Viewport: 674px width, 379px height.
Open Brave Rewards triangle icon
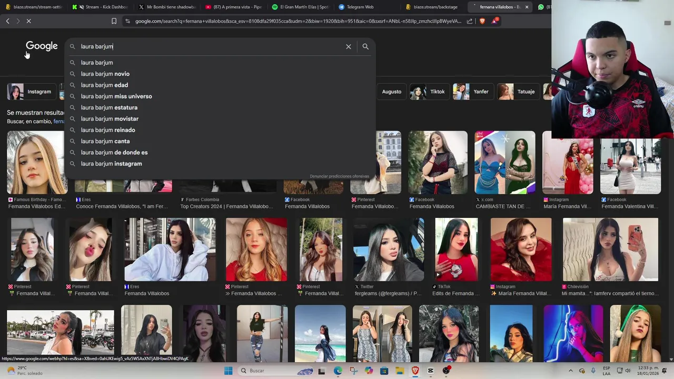[x=494, y=21]
